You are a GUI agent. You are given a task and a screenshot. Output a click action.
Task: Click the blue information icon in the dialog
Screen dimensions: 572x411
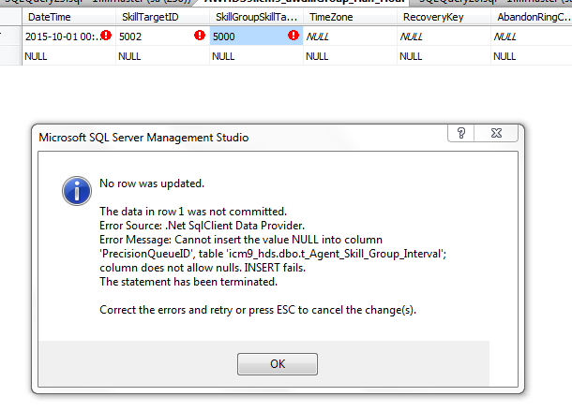pyautogui.click(x=76, y=191)
